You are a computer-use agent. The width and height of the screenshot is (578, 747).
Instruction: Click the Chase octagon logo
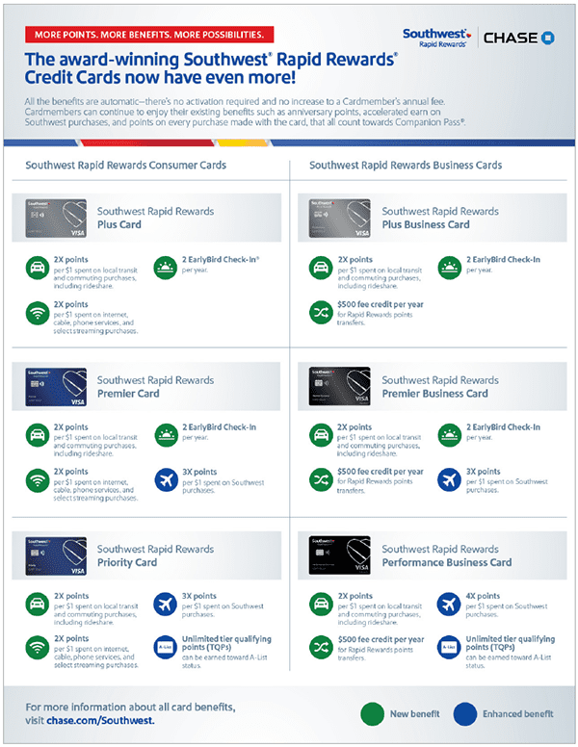point(548,38)
